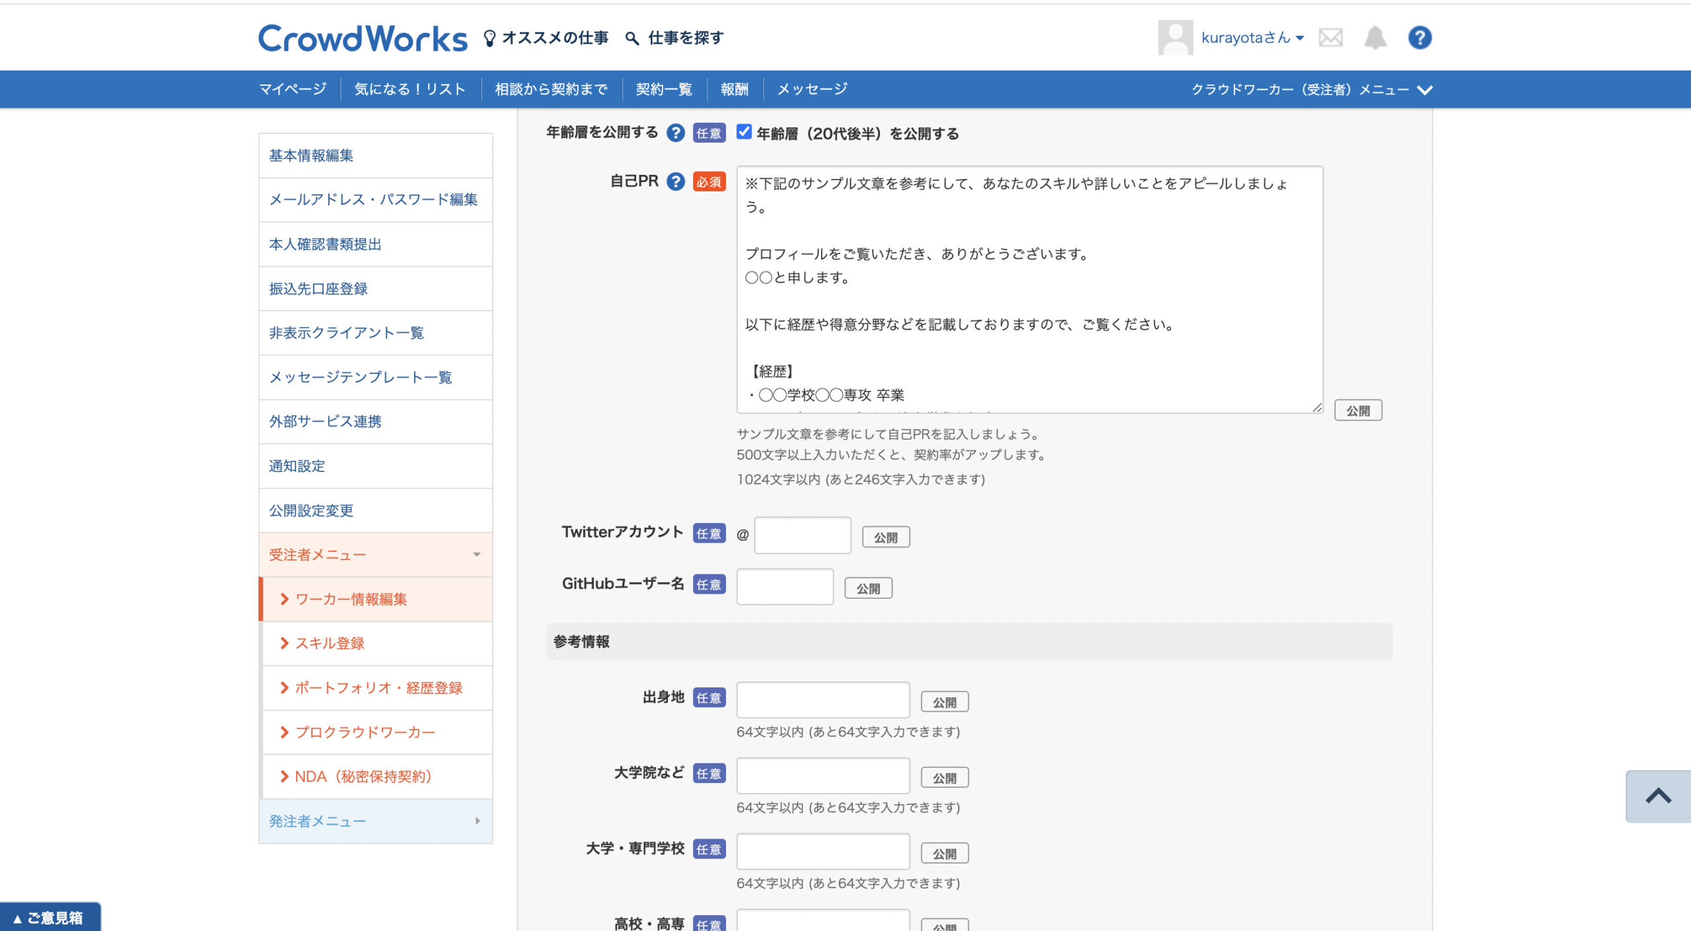
Task: Click help icon beside 年齢層を公開する
Action: pos(675,133)
